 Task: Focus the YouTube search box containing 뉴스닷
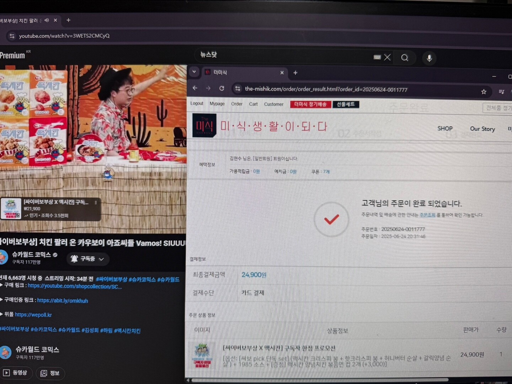[x=284, y=55]
